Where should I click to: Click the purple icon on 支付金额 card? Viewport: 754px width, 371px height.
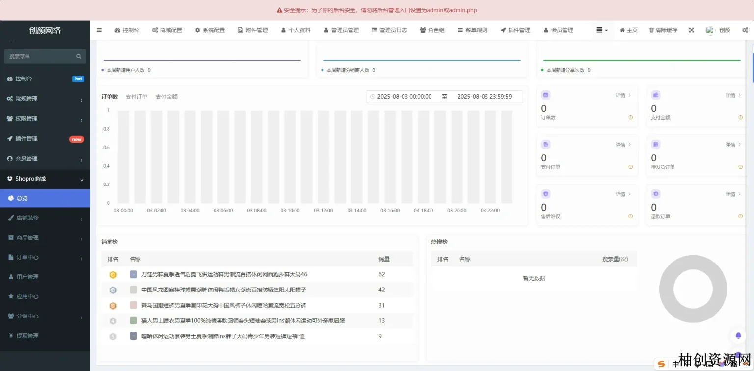coord(656,95)
